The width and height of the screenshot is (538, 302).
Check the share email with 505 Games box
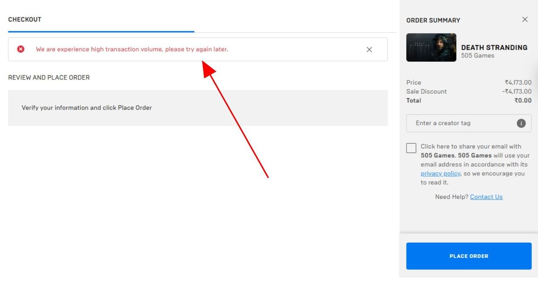pos(411,148)
